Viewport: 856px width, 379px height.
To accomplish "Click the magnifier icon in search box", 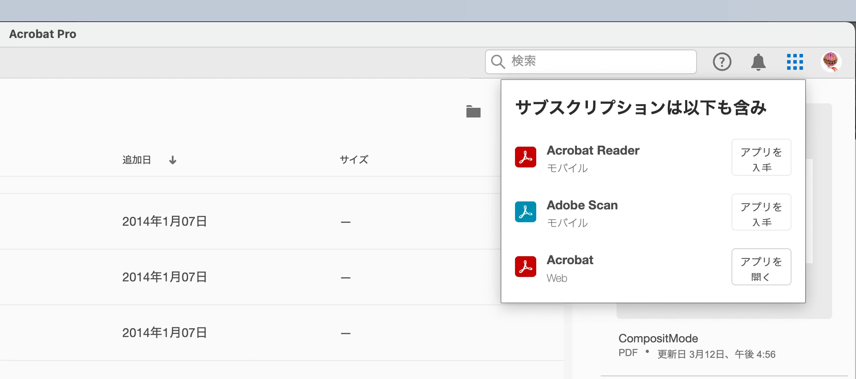I will pos(498,61).
